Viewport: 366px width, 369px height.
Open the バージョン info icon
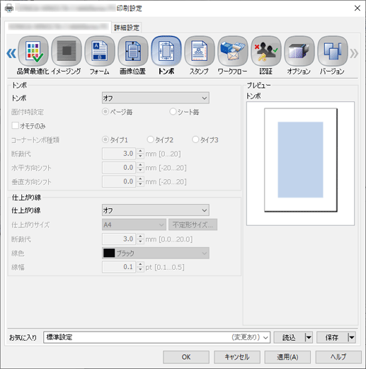pos(333,51)
